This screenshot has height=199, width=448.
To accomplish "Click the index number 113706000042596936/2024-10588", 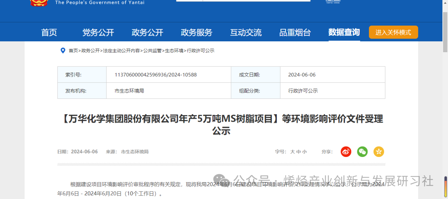I will (x=155, y=75).
